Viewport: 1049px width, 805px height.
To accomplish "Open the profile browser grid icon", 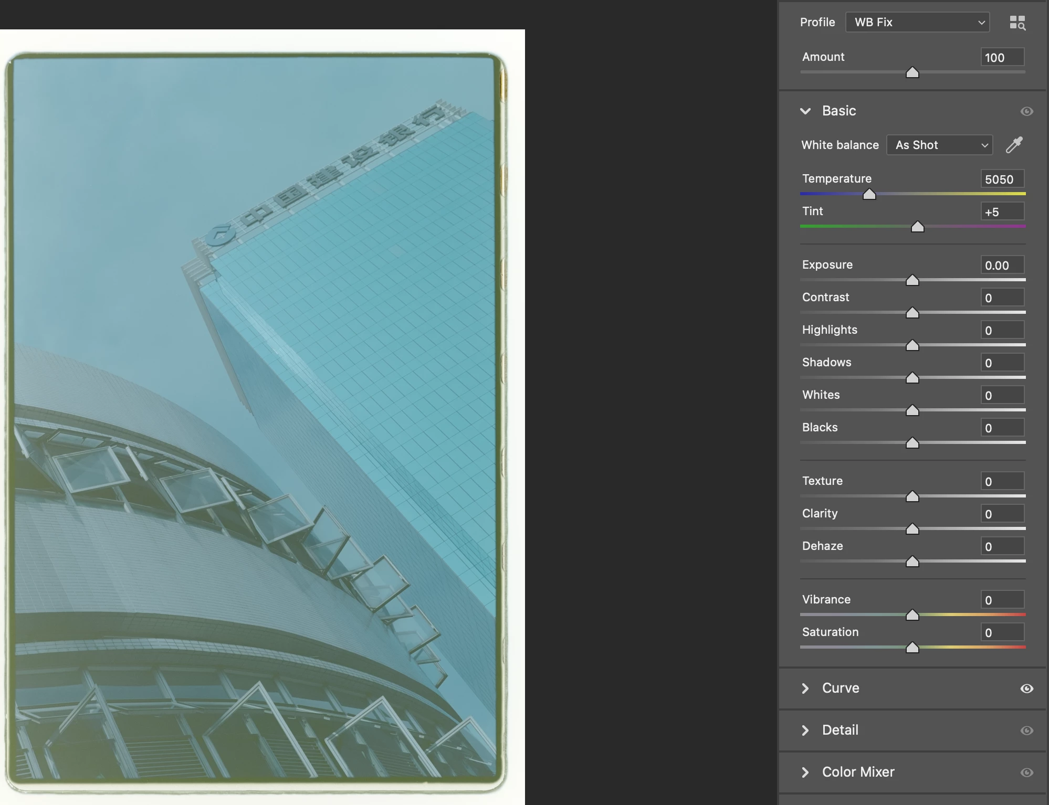I will pyautogui.click(x=1017, y=23).
